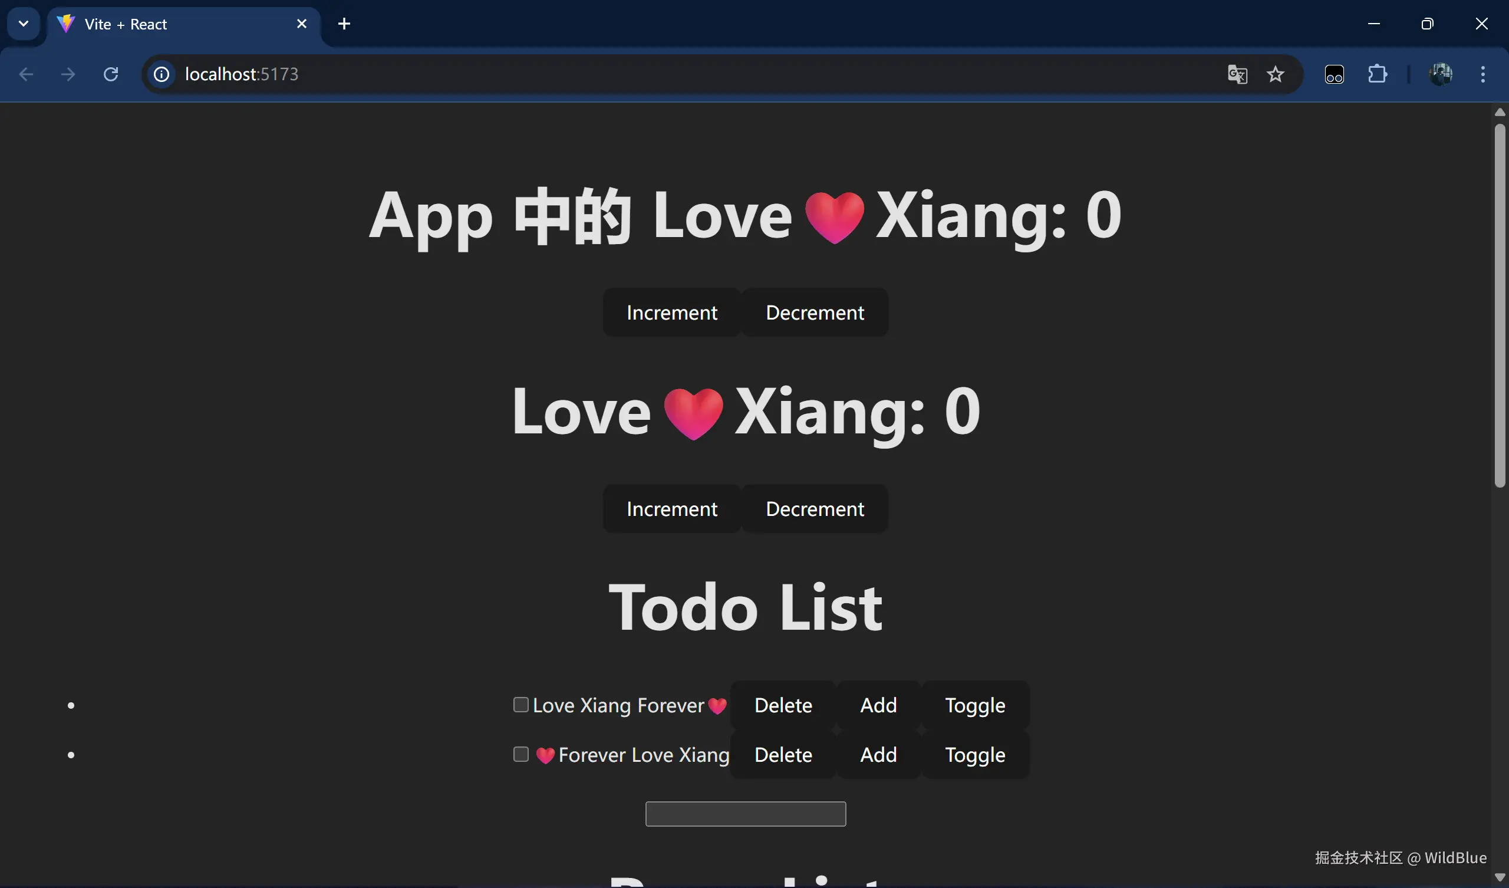Open the Extensions puzzle icon

[1378, 74]
